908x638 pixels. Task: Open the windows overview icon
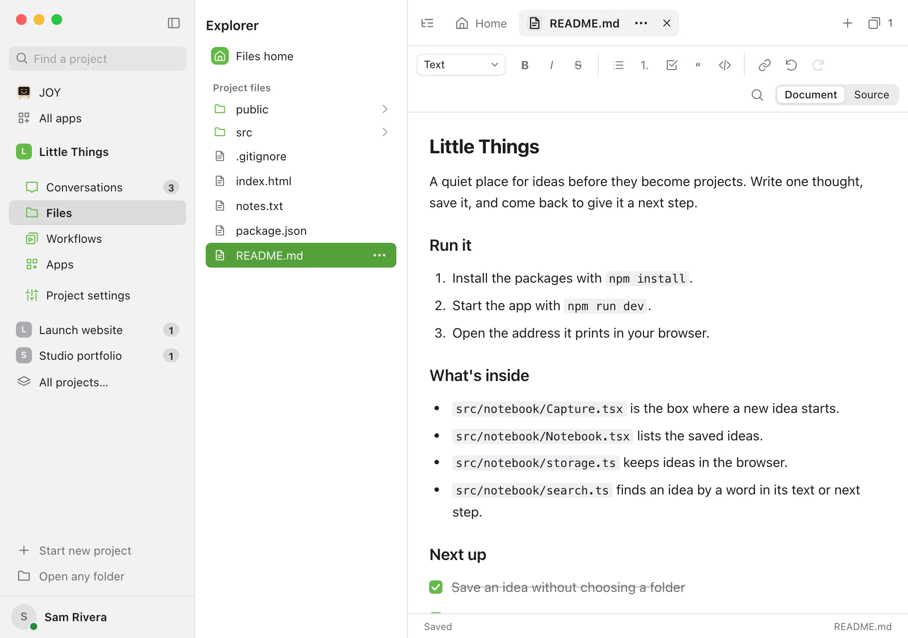point(874,23)
